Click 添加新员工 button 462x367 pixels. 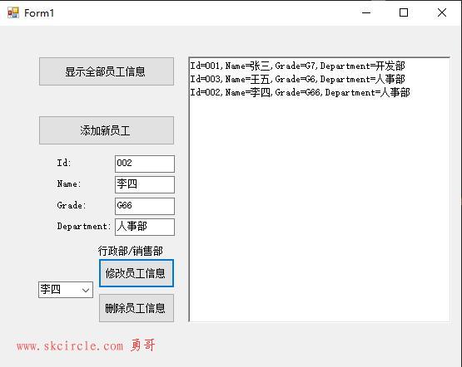(x=107, y=130)
